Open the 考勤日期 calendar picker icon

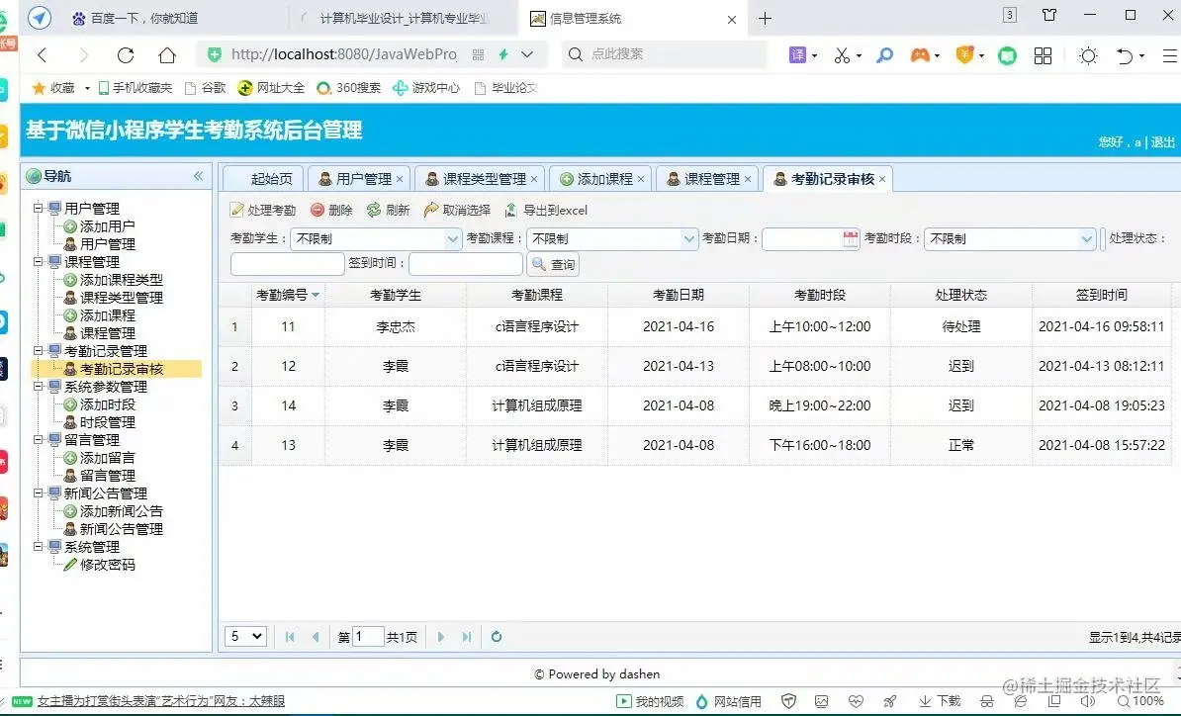coord(851,238)
